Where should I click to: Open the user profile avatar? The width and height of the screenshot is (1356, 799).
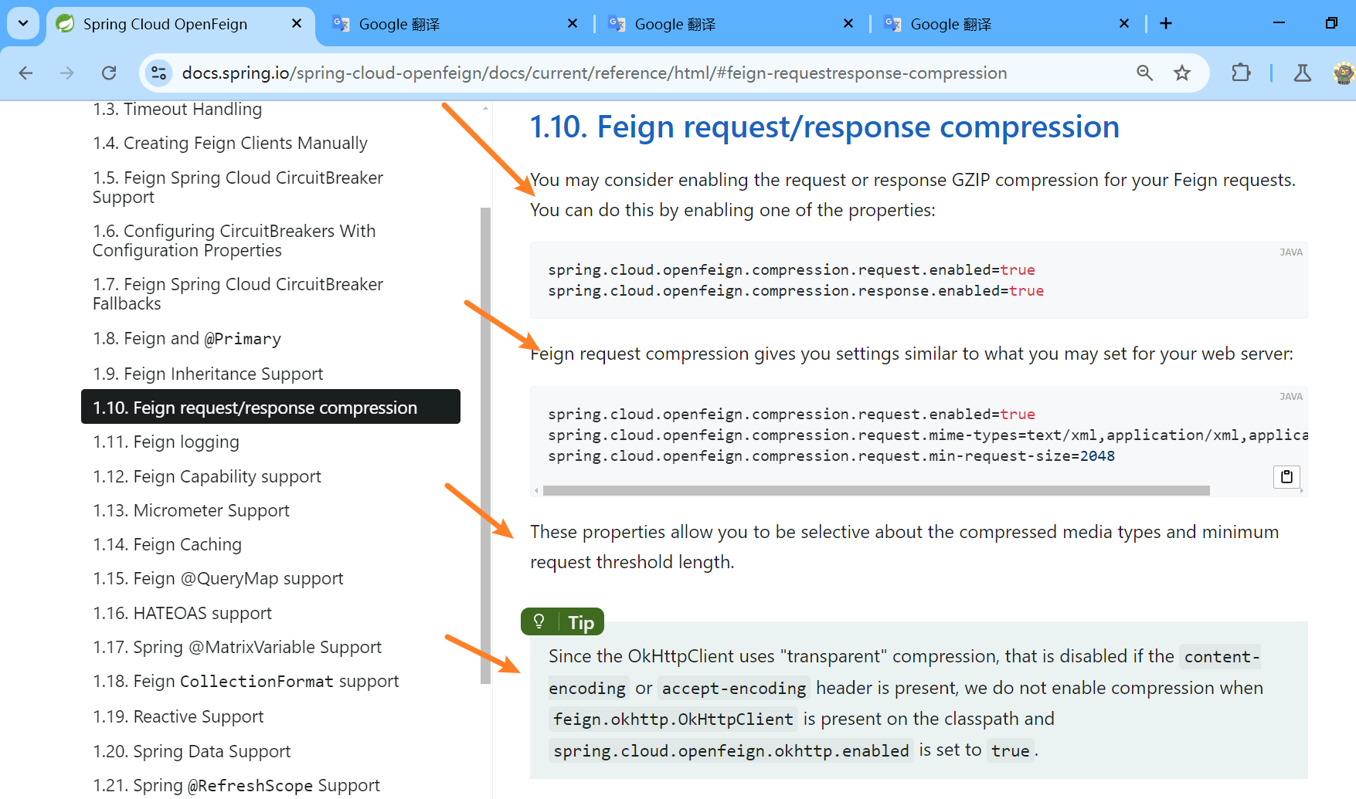tap(1344, 73)
